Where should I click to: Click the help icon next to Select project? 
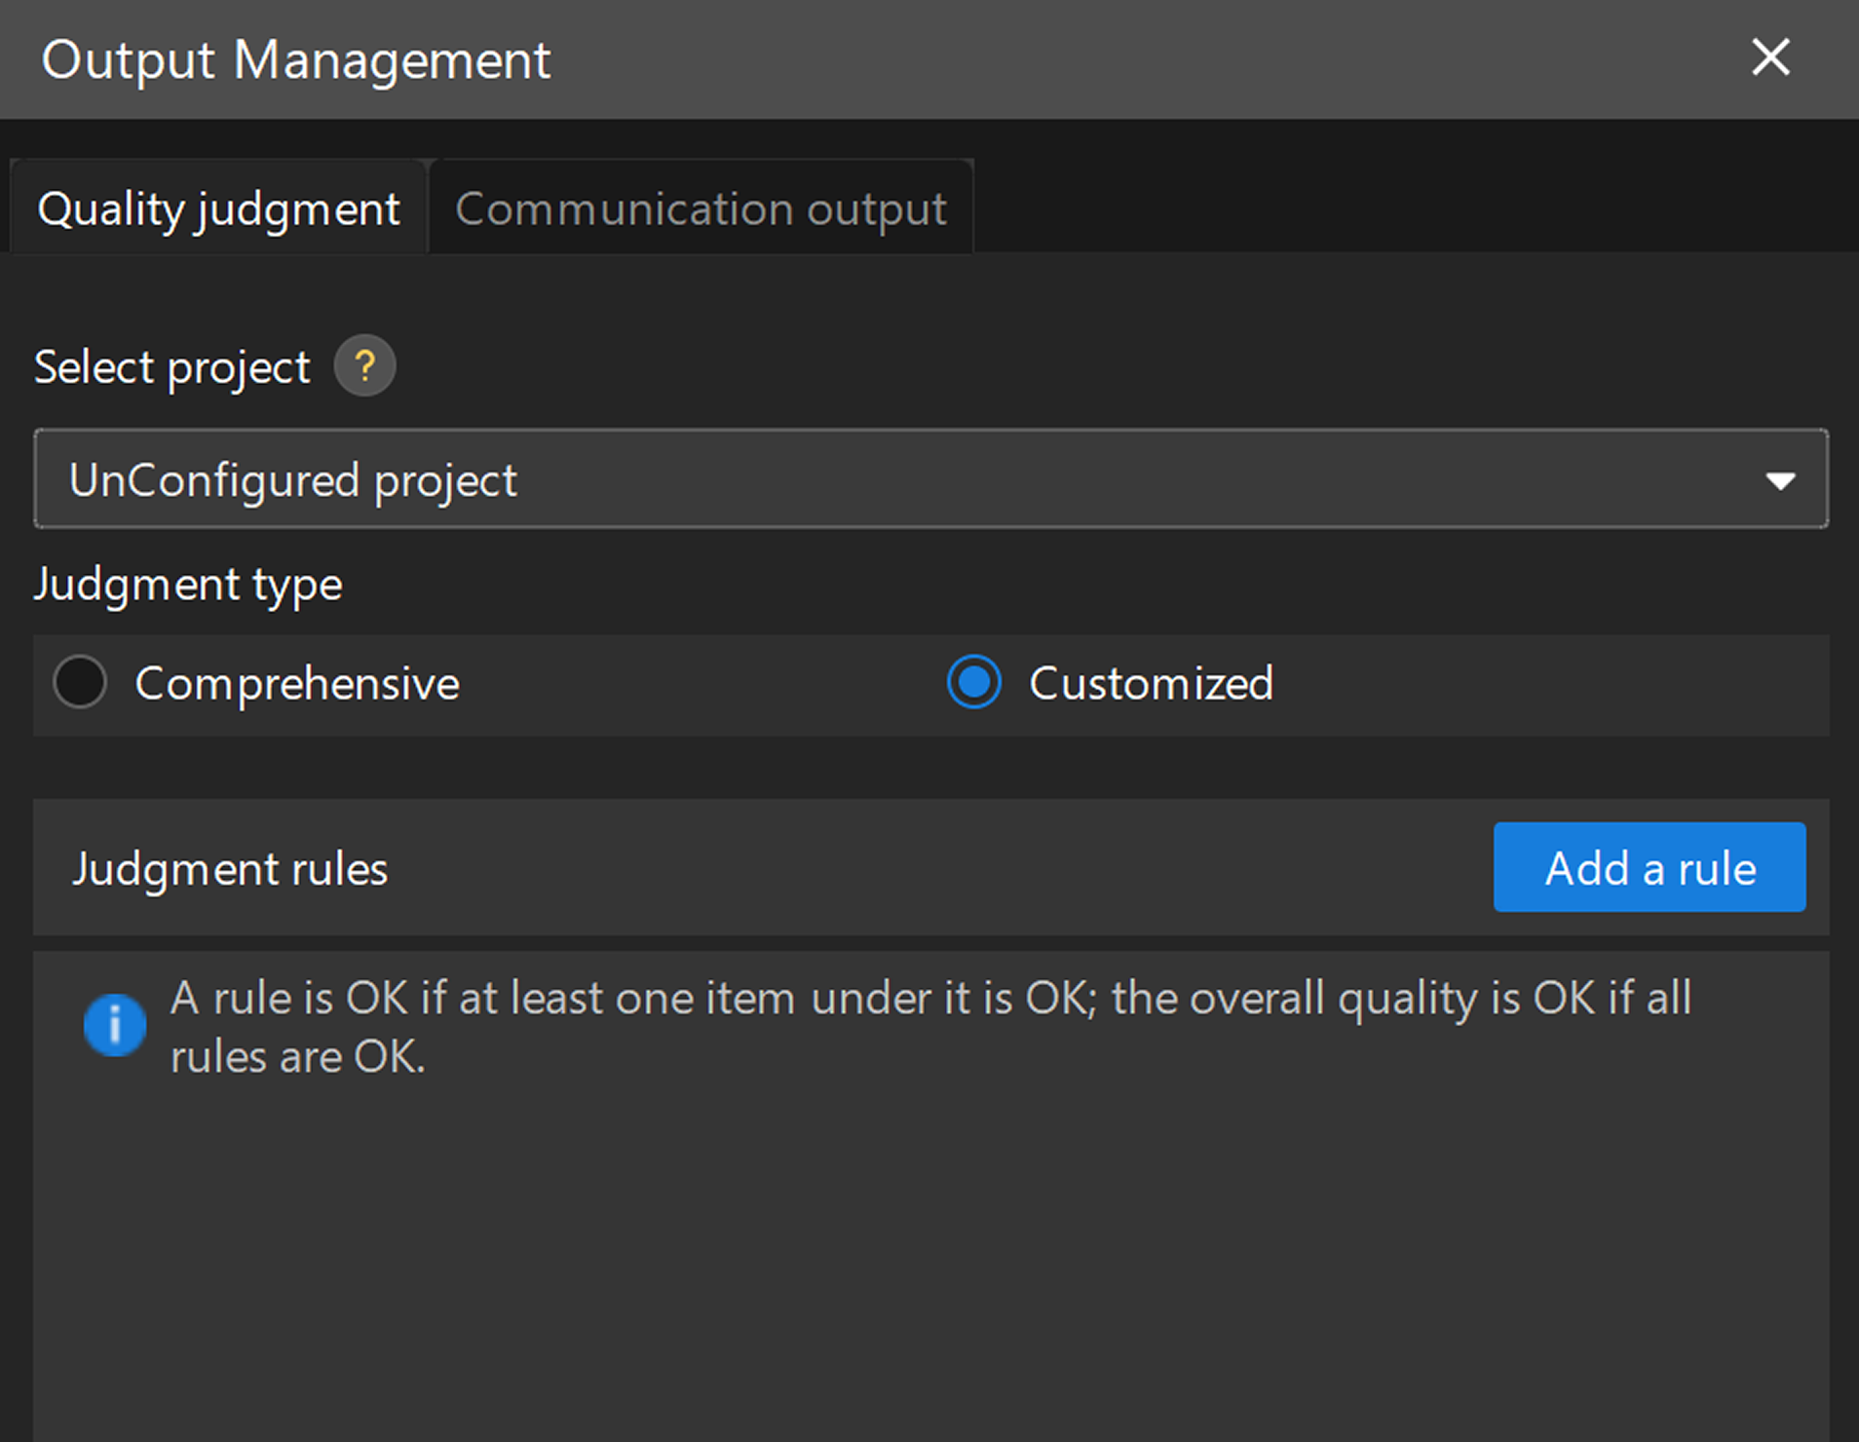click(x=364, y=366)
